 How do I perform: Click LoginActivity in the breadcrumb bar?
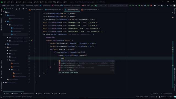(x=45, y=5)
